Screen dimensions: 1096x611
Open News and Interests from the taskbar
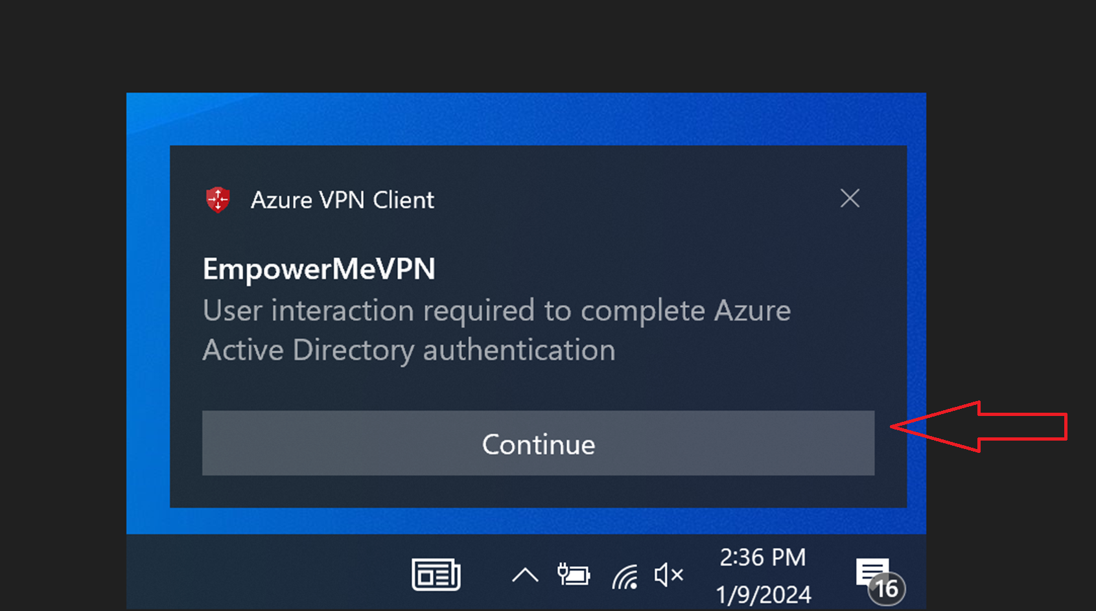pyautogui.click(x=436, y=574)
